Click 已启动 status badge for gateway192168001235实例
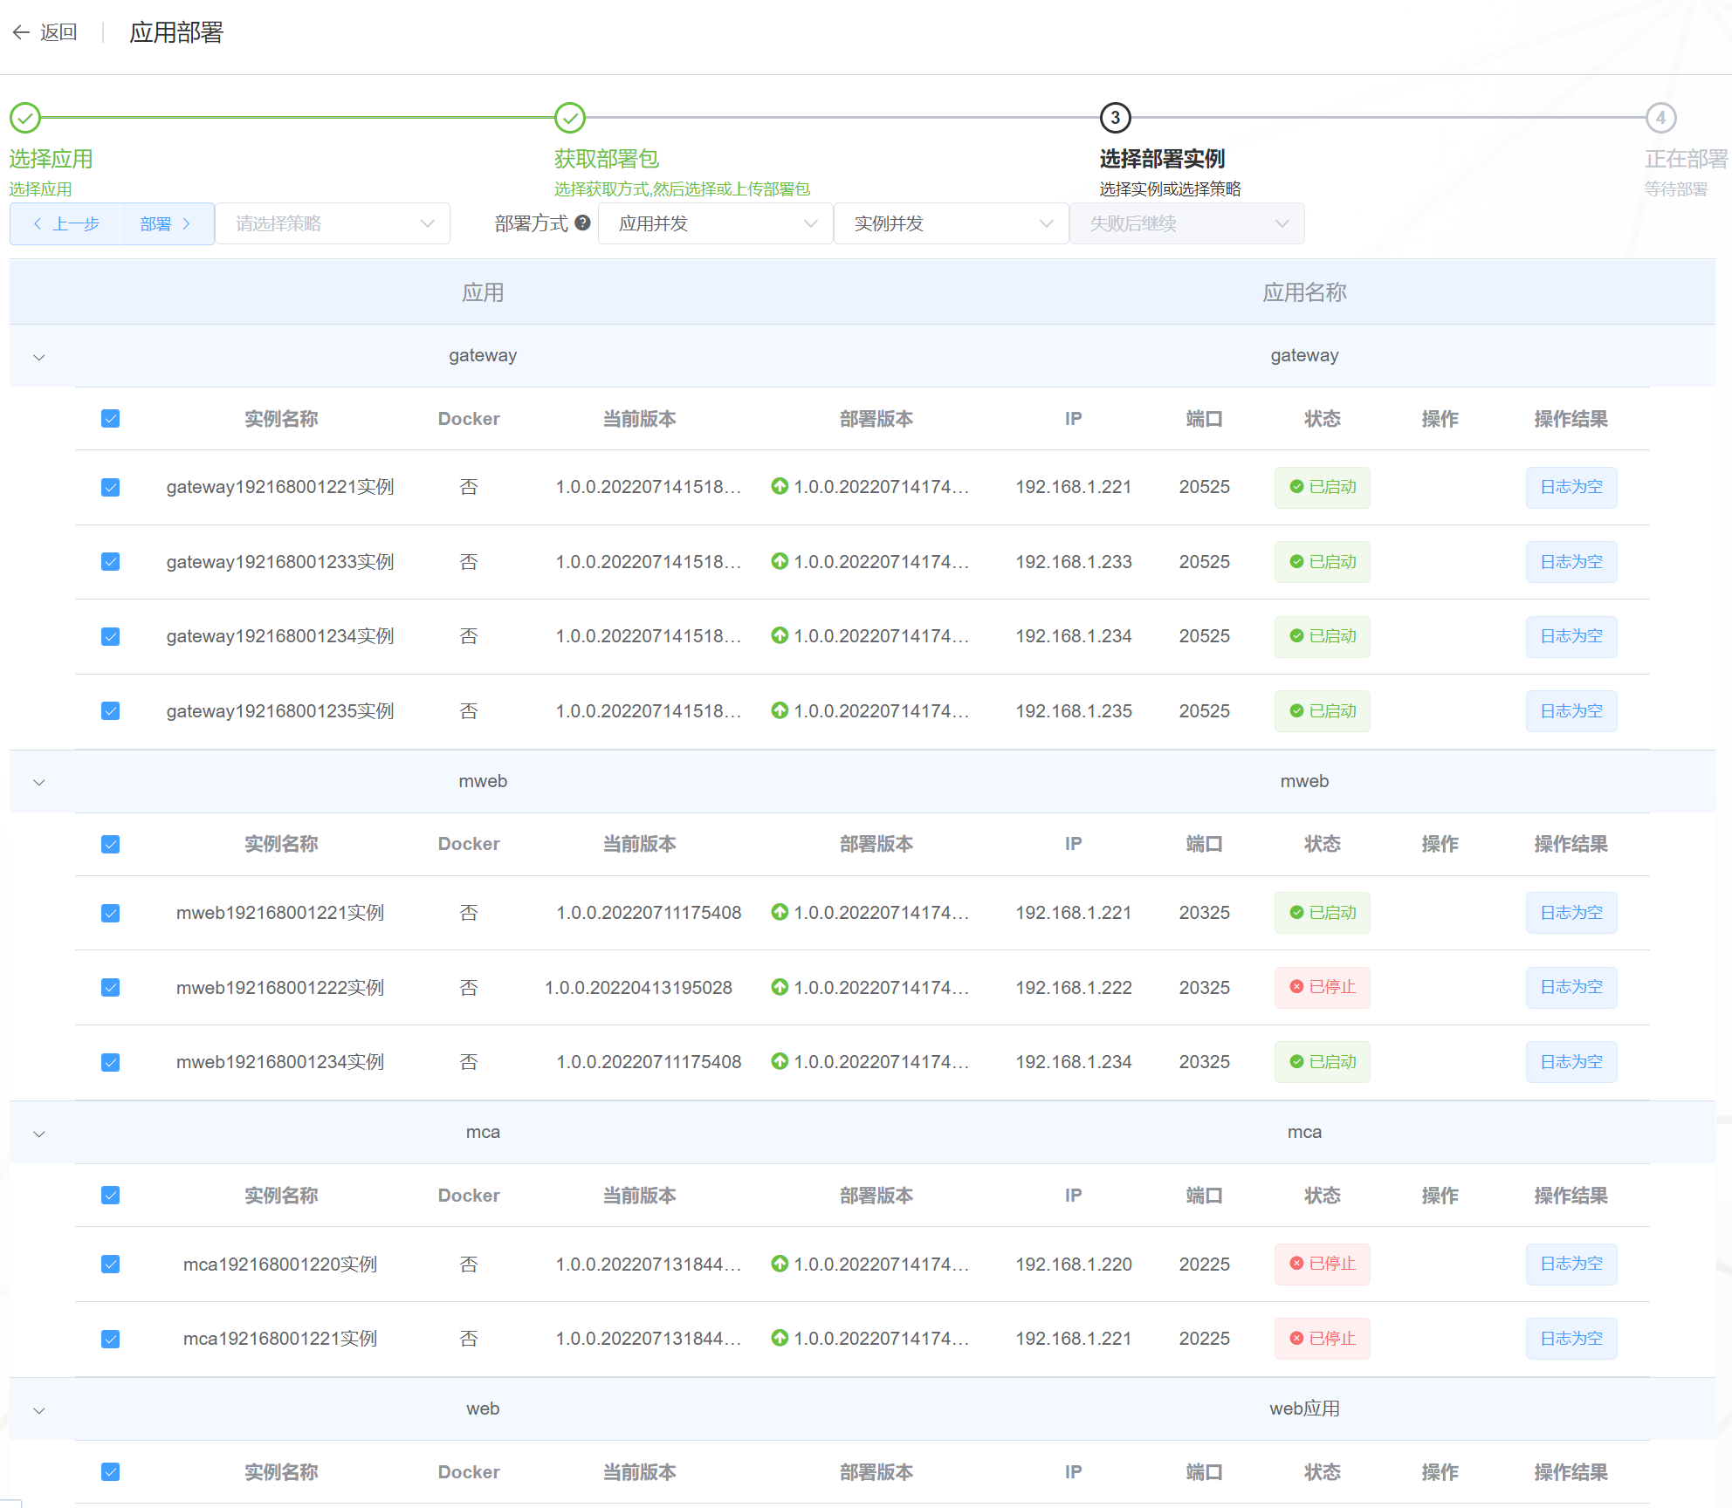Screen dimensions: 1732x1508 (1322, 711)
